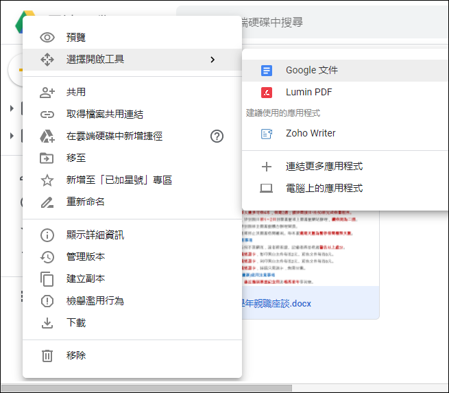Select 在雲端硬碟中新增捷徑
This screenshot has width=449, height=393.
132,136
